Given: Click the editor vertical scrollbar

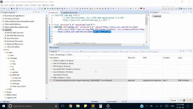Looking at the screenshot, I should click(146, 21).
